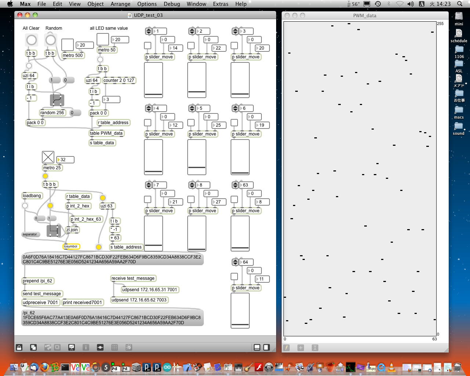Open Terminal from the Dock
The width and height of the screenshot is (470, 376).
point(65,367)
